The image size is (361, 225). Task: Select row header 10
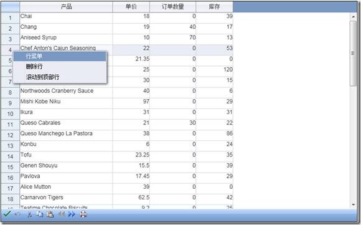click(11, 114)
